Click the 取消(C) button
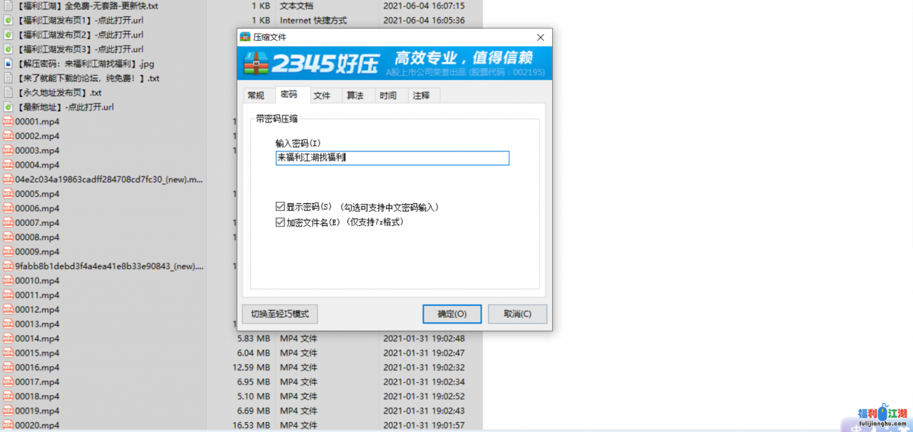The width and height of the screenshot is (913, 432). (x=517, y=314)
